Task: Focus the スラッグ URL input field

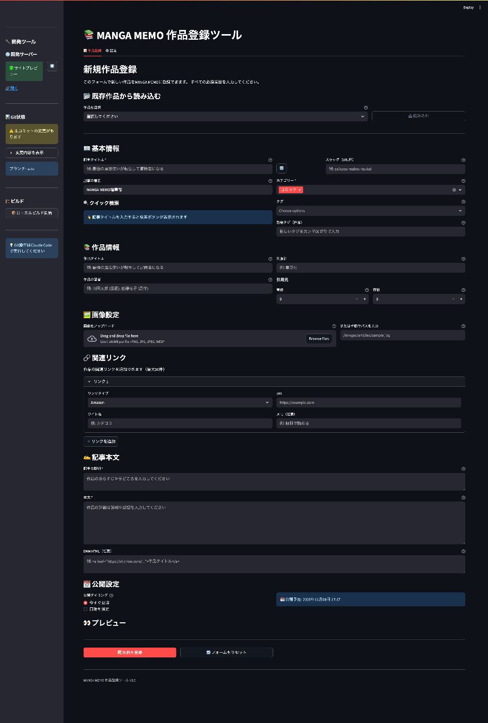Action: click(396, 169)
